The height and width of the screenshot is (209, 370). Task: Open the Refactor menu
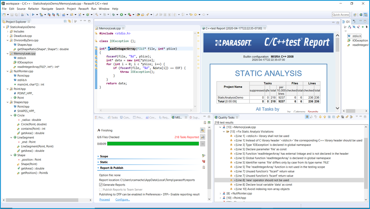33,9
